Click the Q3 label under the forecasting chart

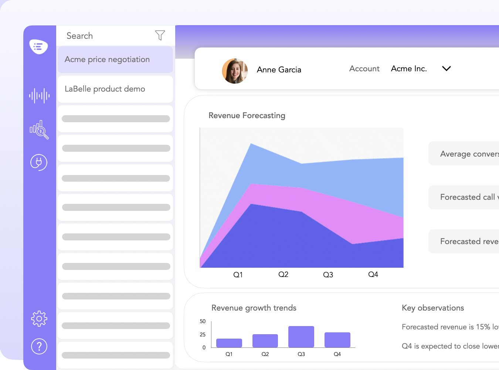coord(328,275)
